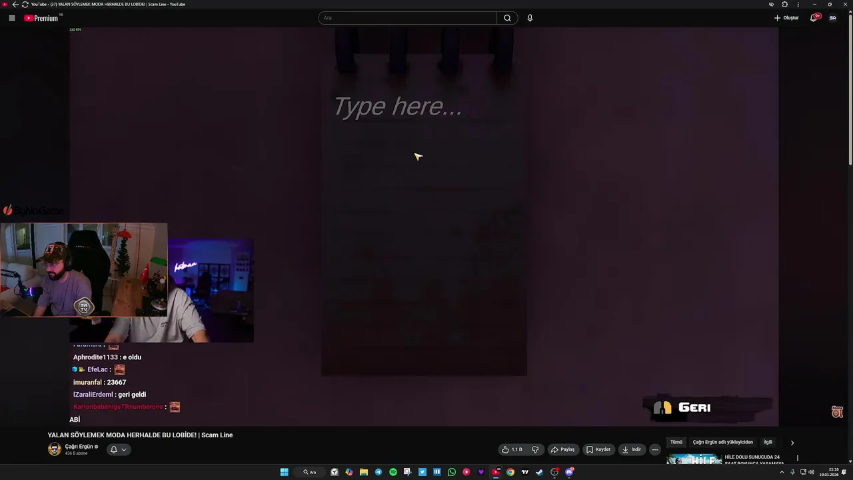The height and width of the screenshot is (480, 853).
Task: Select the İlgili filter chip
Action: (768, 442)
